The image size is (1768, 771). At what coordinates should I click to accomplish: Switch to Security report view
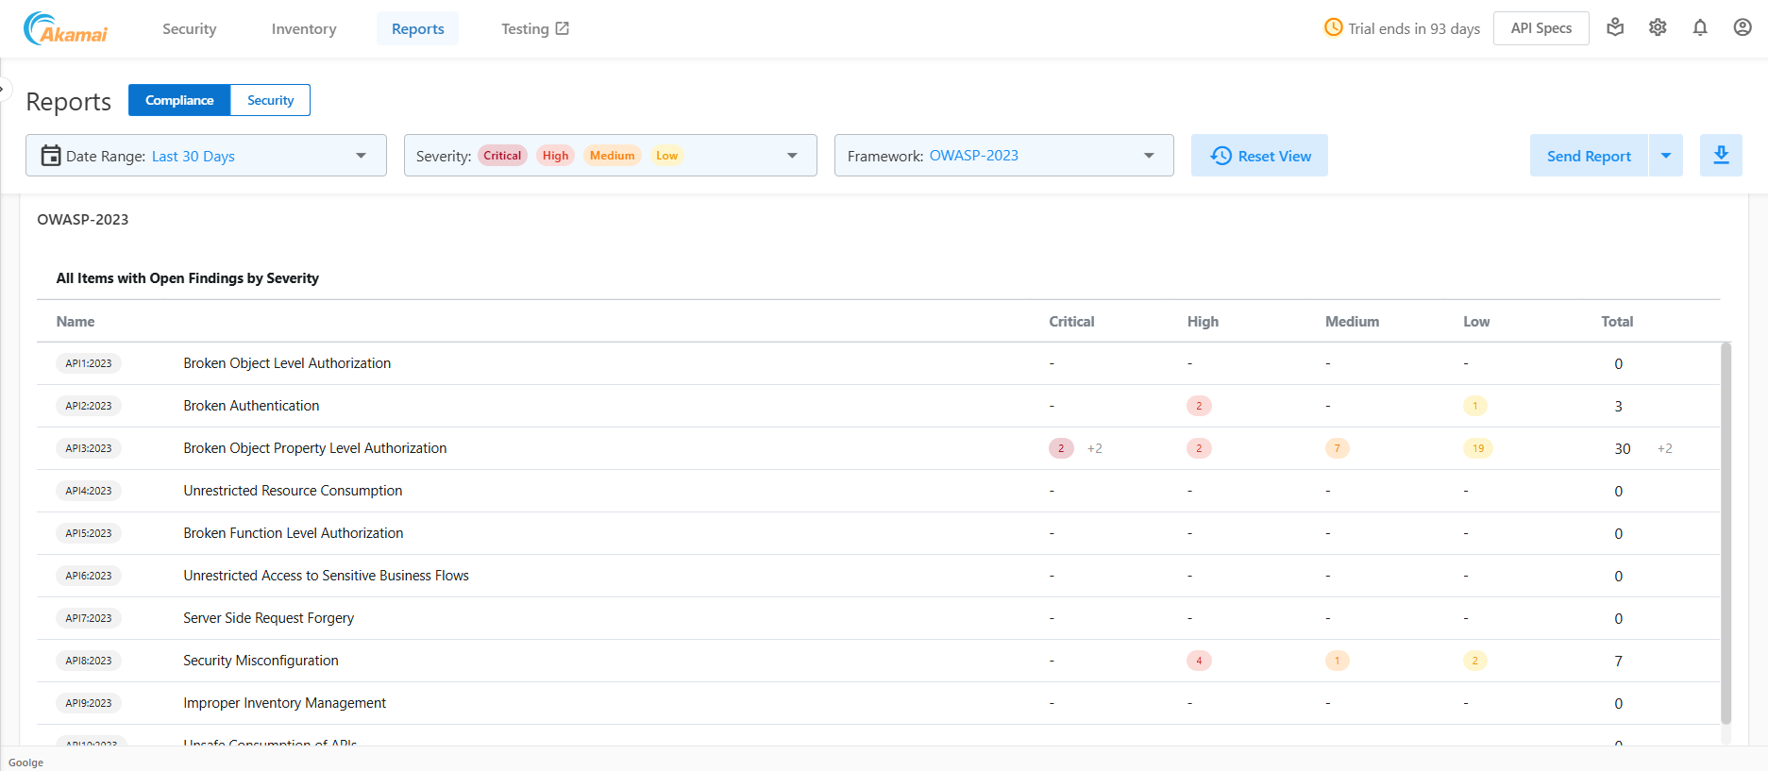(x=270, y=100)
